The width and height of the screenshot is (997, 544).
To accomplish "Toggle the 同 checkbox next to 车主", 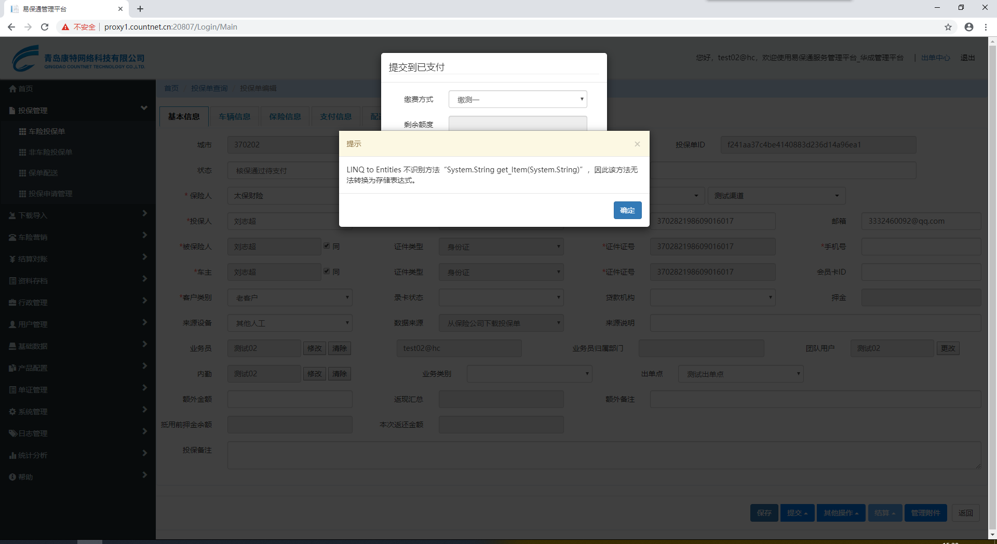I will point(327,271).
